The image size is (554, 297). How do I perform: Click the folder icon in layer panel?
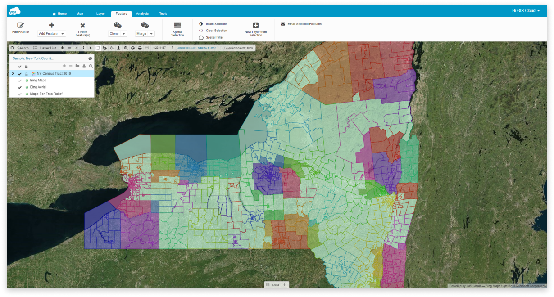[x=77, y=66]
